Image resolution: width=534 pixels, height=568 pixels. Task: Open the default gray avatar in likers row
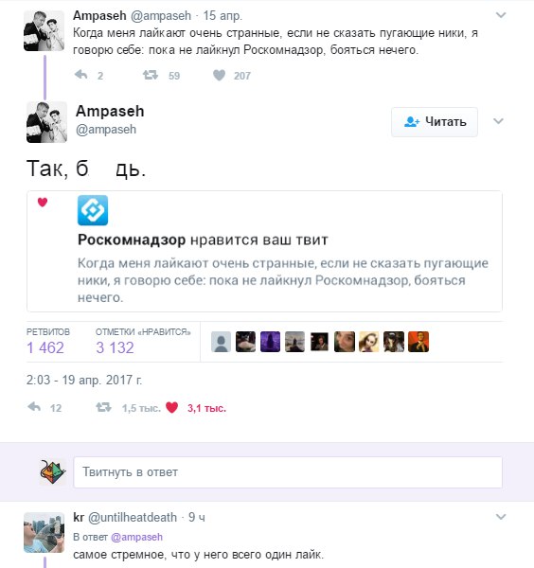[221, 342]
